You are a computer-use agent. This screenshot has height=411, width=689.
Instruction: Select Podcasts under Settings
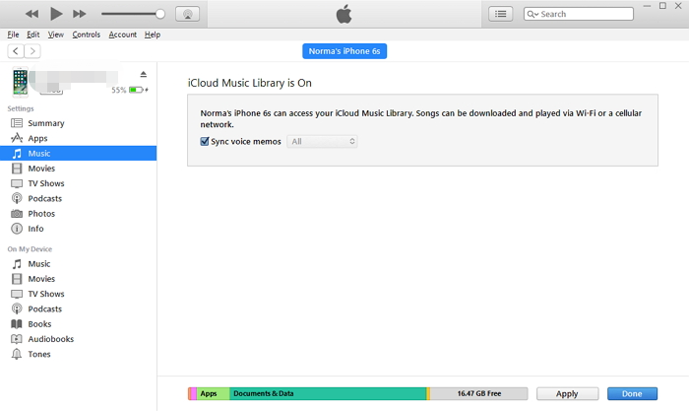78,198
